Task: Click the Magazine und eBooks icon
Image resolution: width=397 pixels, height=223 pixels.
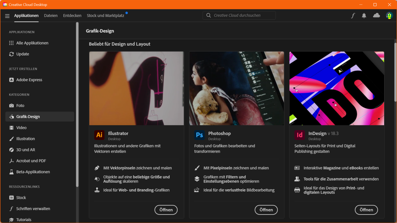Action: point(297,168)
